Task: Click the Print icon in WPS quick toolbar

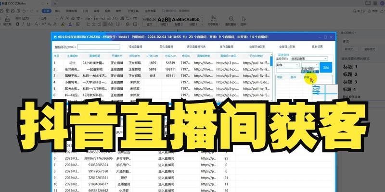Action: pyautogui.click(x=13, y=11)
